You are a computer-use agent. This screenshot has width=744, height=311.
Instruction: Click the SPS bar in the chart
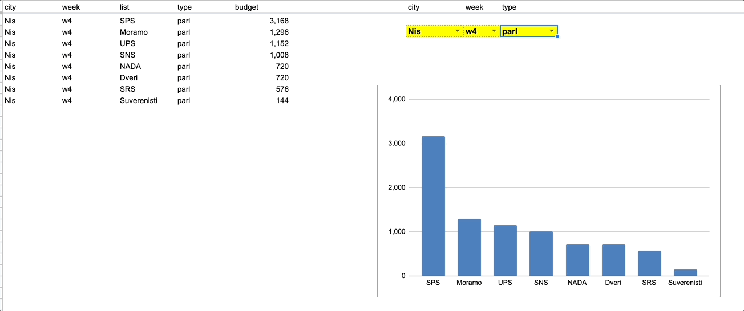433,206
